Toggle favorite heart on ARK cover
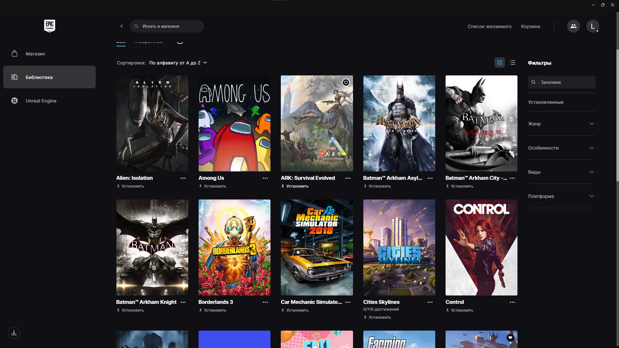 (346, 82)
